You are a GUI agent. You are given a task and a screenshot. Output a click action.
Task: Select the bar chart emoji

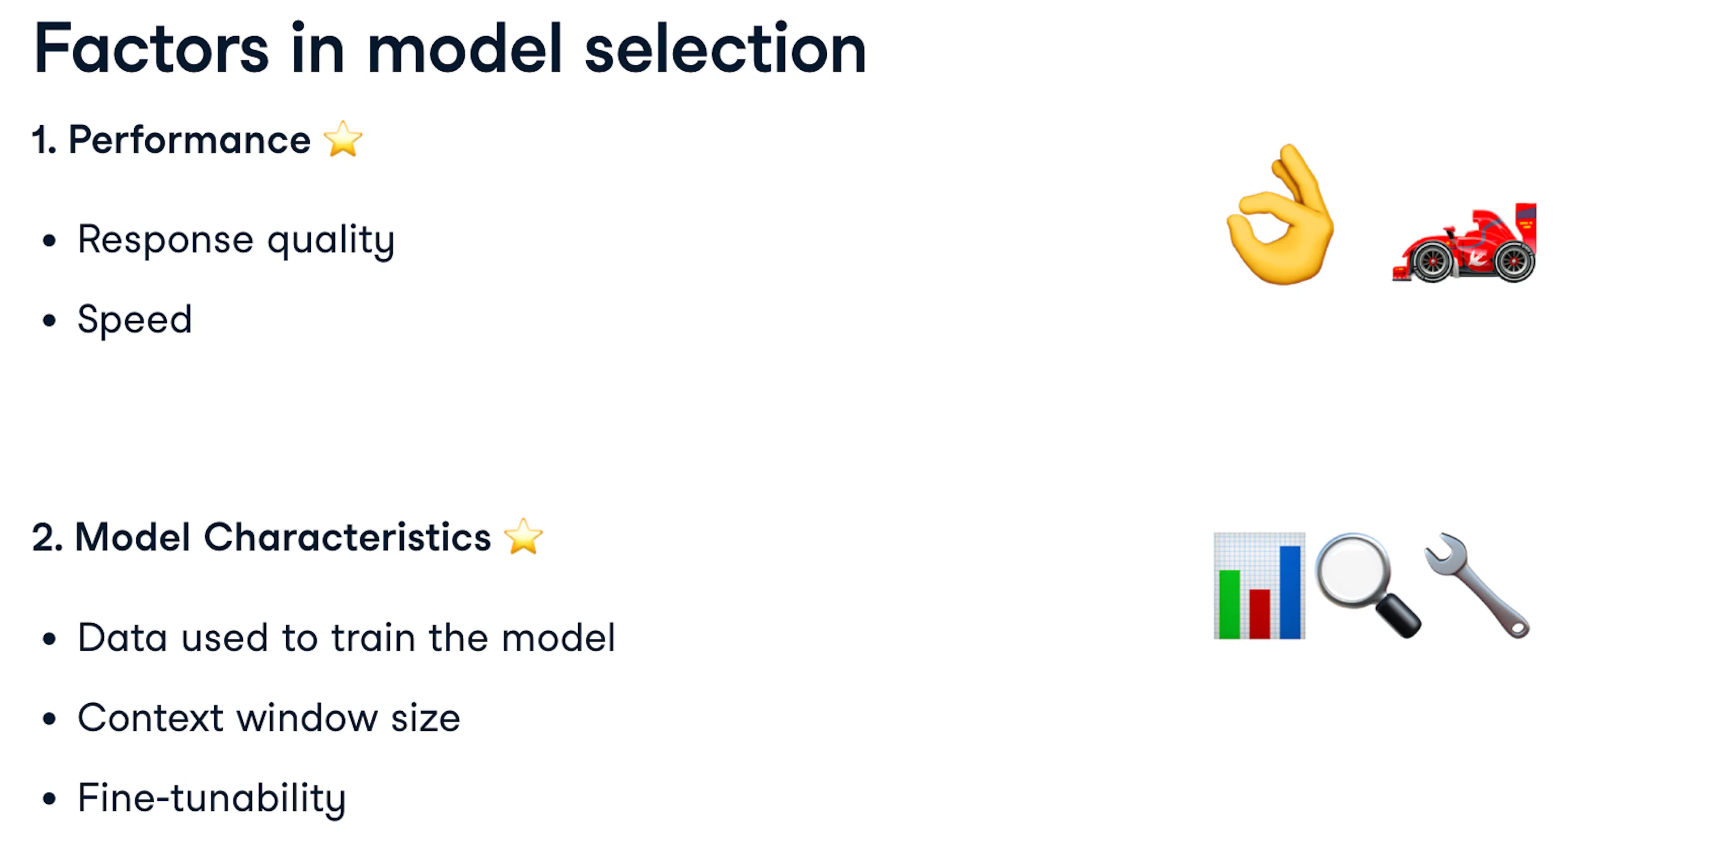click(x=1259, y=586)
